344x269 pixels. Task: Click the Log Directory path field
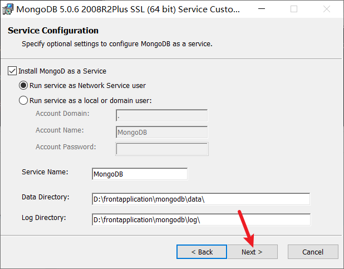(201, 219)
